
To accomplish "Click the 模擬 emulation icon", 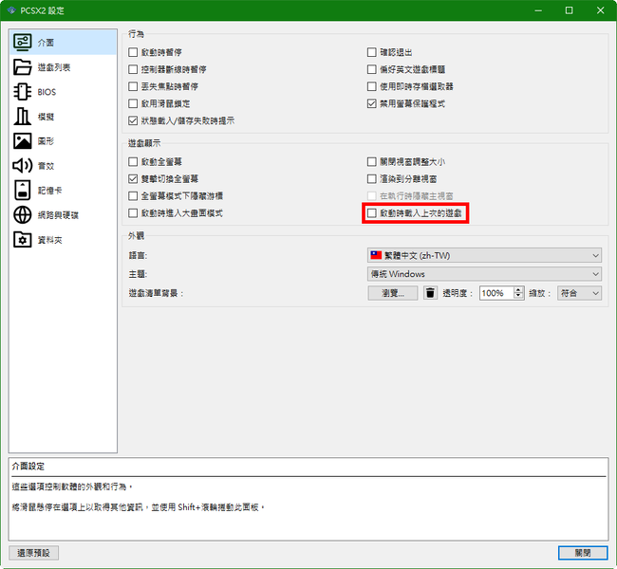I will click(x=23, y=117).
